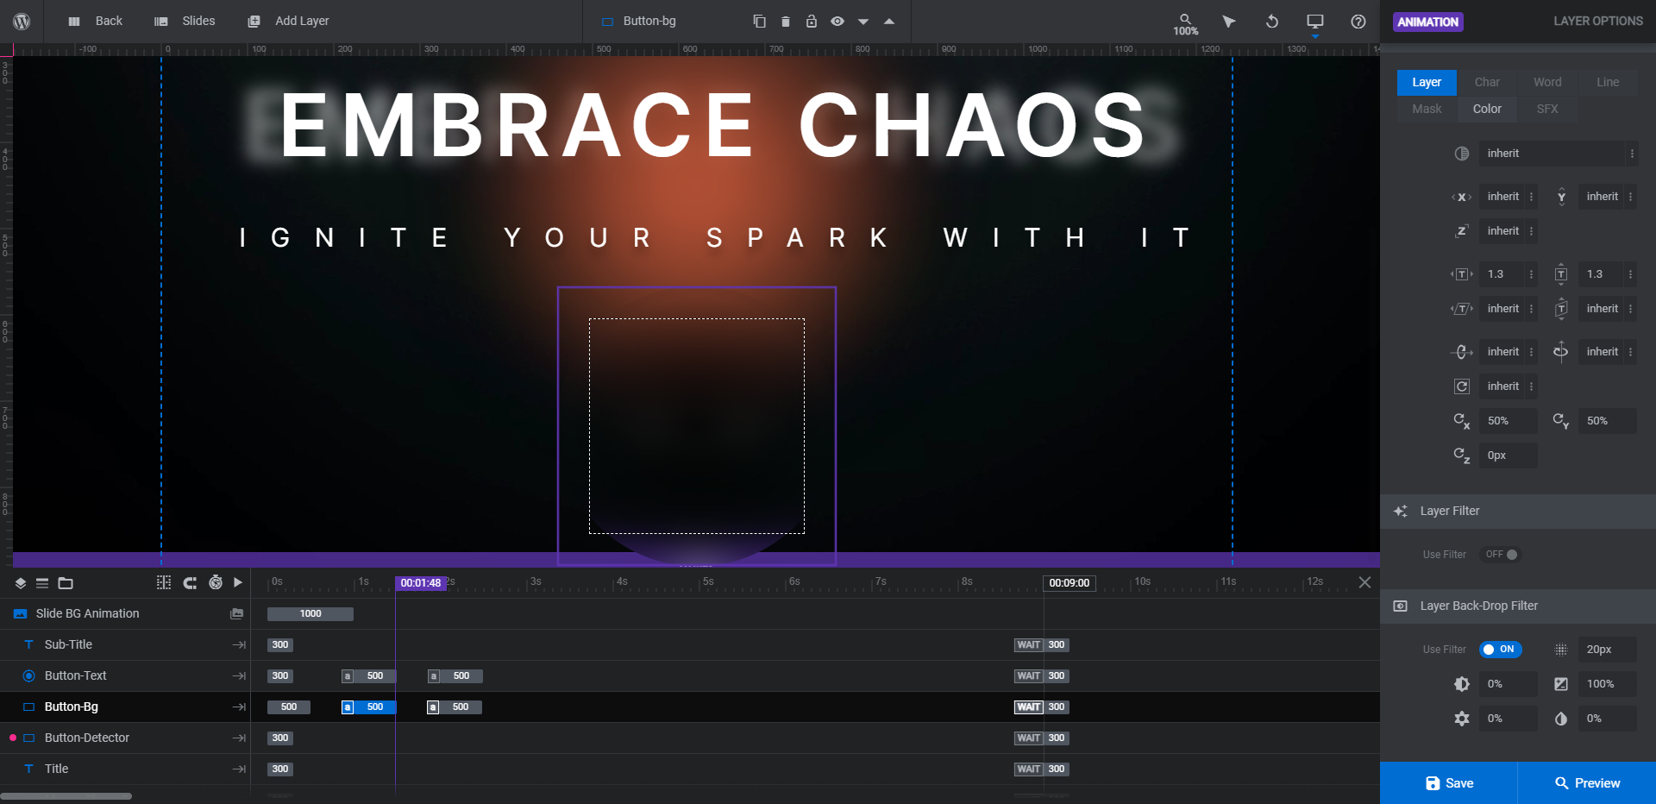Click the timeline grid selection icon

click(x=164, y=582)
